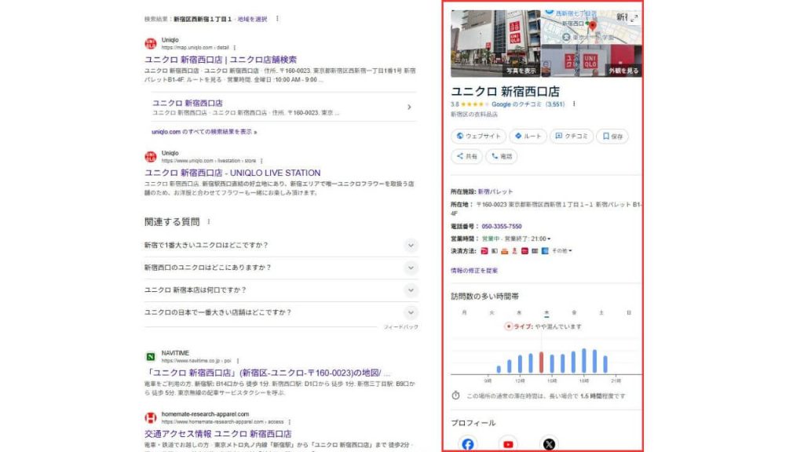Open Facebook profile icon
The height and width of the screenshot is (452, 804).
[x=468, y=444]
